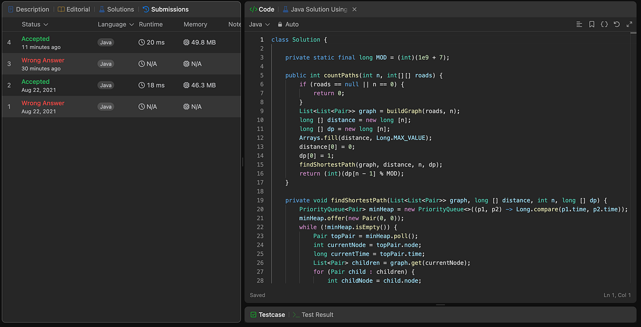641x327 pixels.
Task: Click clock icon in 20 ms runtime row
Action: coord(142,42)
